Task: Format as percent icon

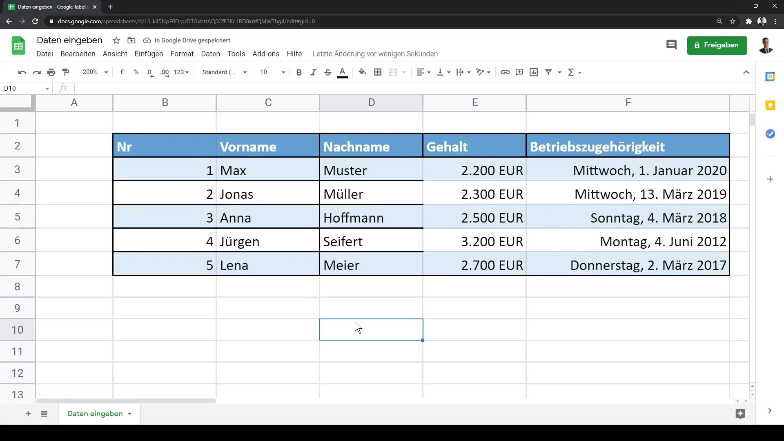Action: pos(136,72)
